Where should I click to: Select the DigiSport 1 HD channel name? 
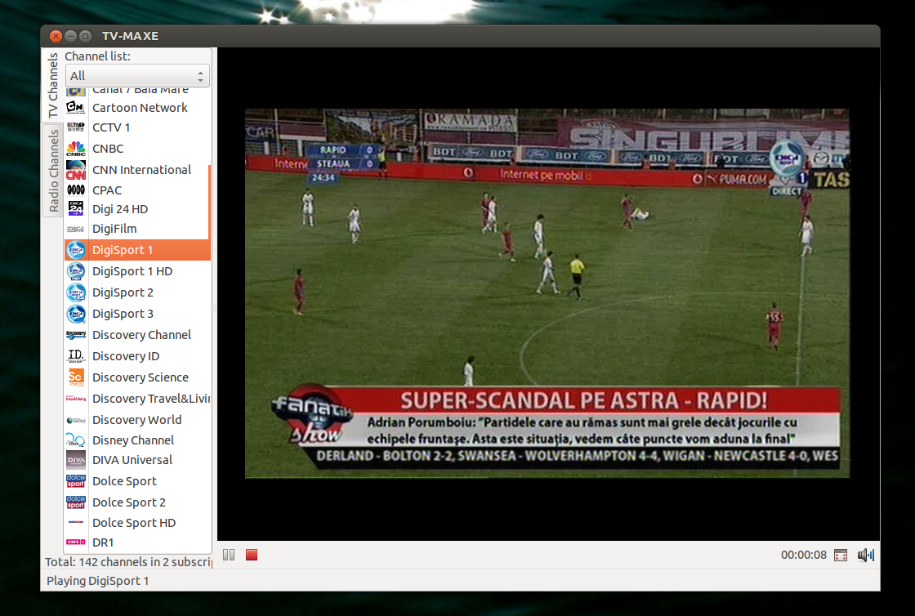[x=132, y=271]
